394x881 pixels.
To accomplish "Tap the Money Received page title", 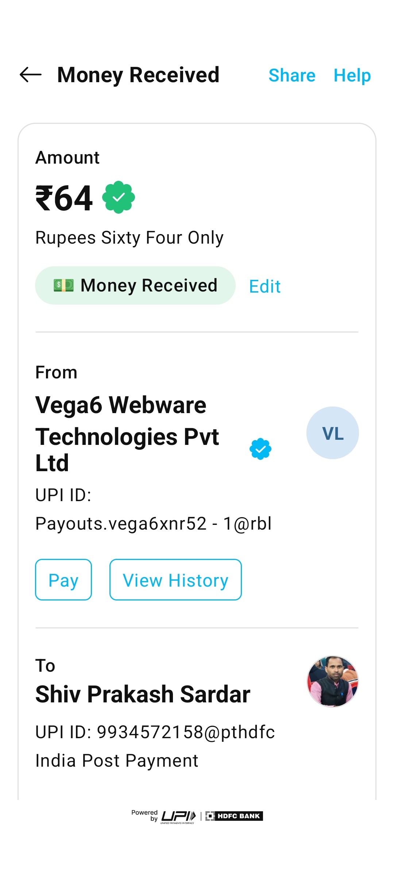I will (138, 75).
